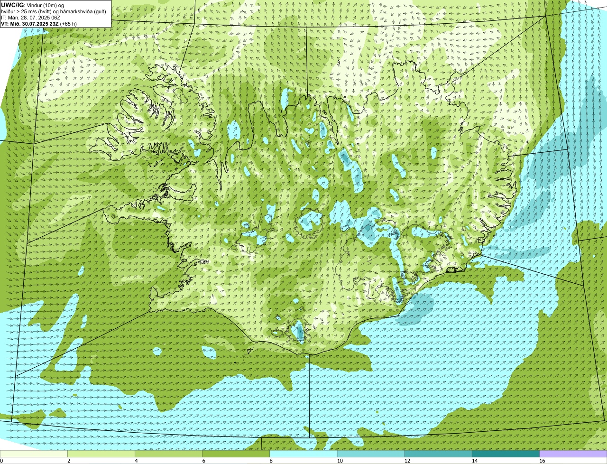Click the 8–10 m/s light cyan legend swatch

(303, 454)
